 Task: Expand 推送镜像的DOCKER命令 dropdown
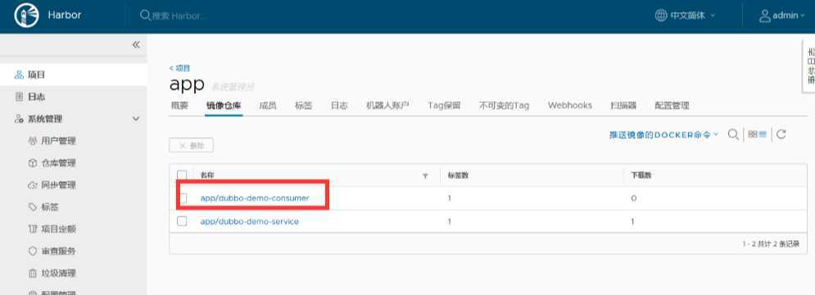point(663,135)
